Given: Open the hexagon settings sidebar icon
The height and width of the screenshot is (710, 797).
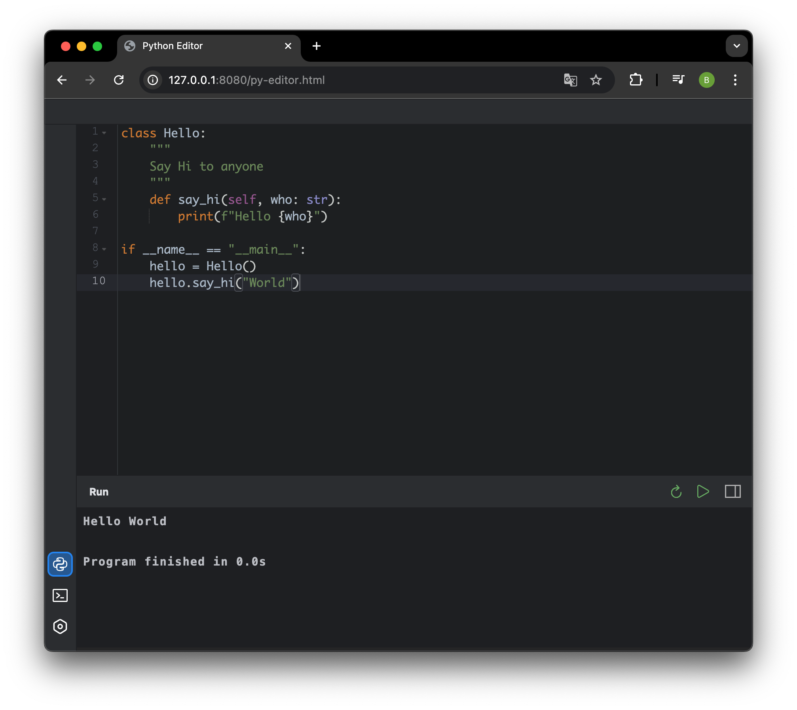Looking at the screenshot, I should tap(60, 626).
